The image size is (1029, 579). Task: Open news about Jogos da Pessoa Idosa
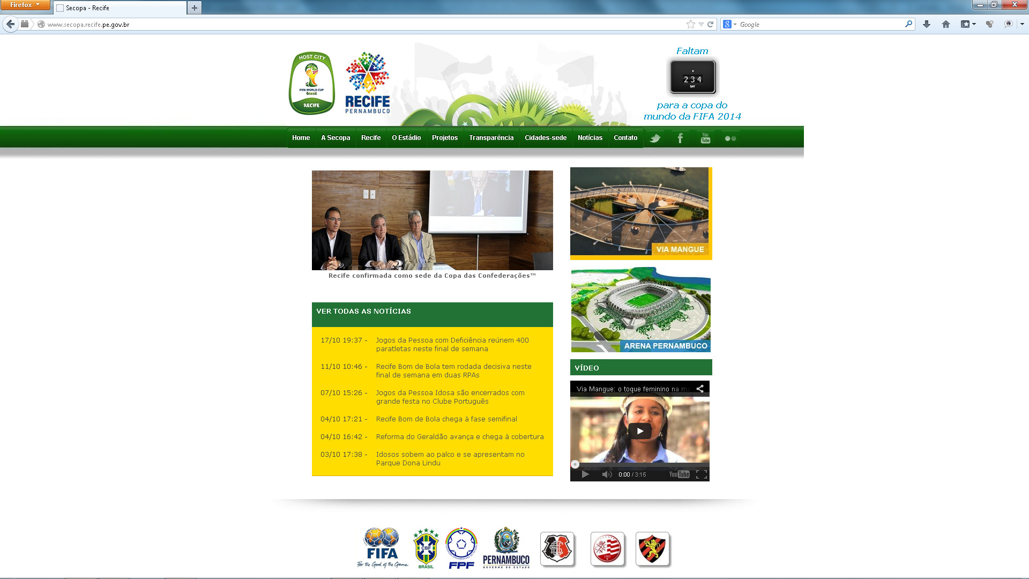(450, 397)
